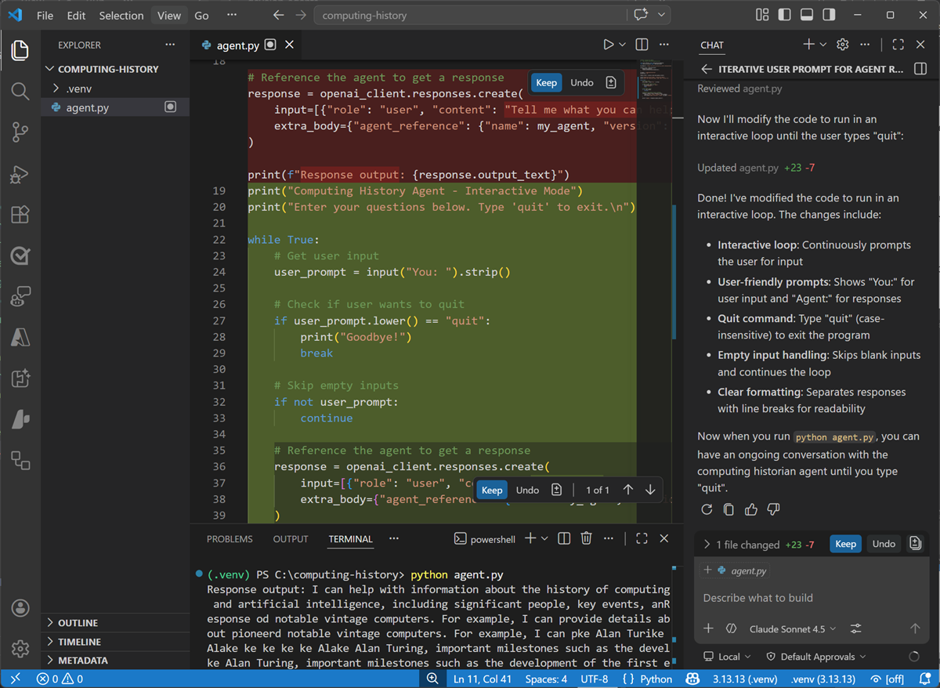Screen dimensions: 940x688
Task: Open the Selection menu
Action: 121,15
